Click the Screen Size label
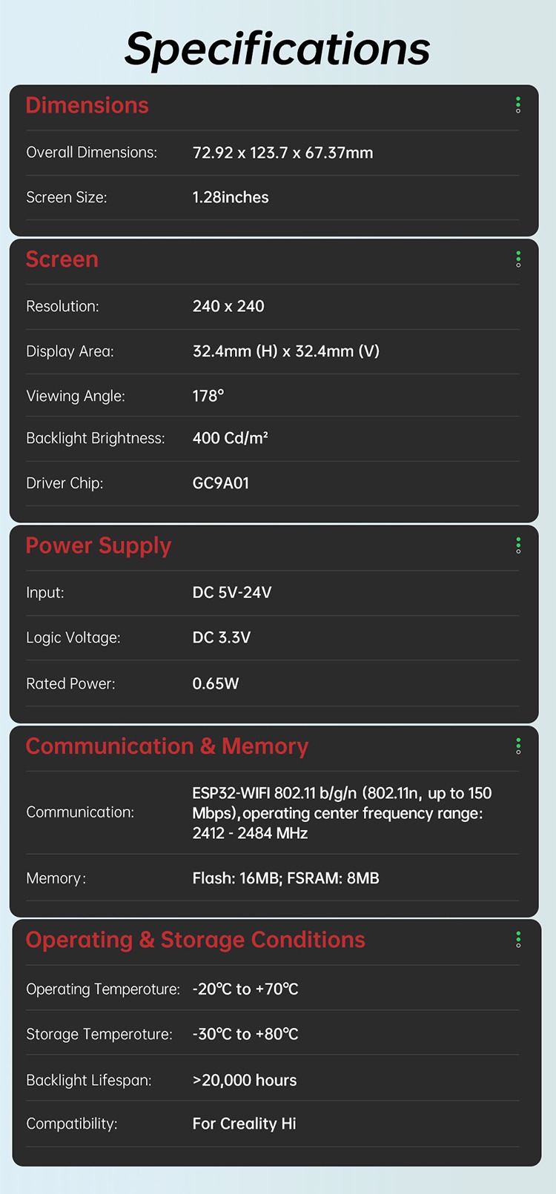This screenshot has height=1194, width=556. tap(67, 197)
